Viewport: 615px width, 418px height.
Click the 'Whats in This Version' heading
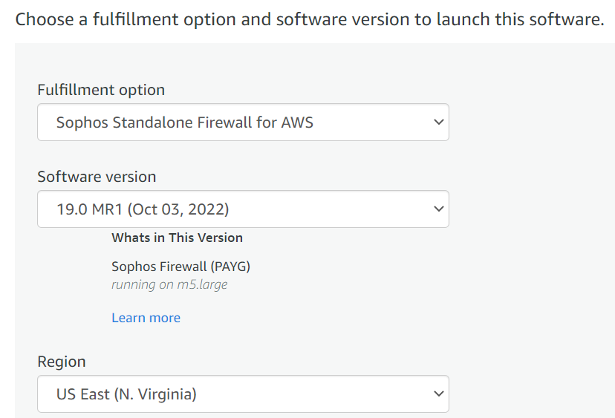pos(177,238)
